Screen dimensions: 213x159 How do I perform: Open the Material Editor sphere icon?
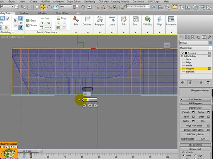click(195, 7)
